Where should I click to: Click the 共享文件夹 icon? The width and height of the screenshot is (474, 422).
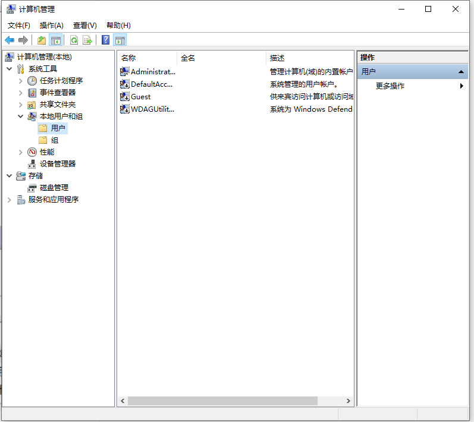(32, 105)
